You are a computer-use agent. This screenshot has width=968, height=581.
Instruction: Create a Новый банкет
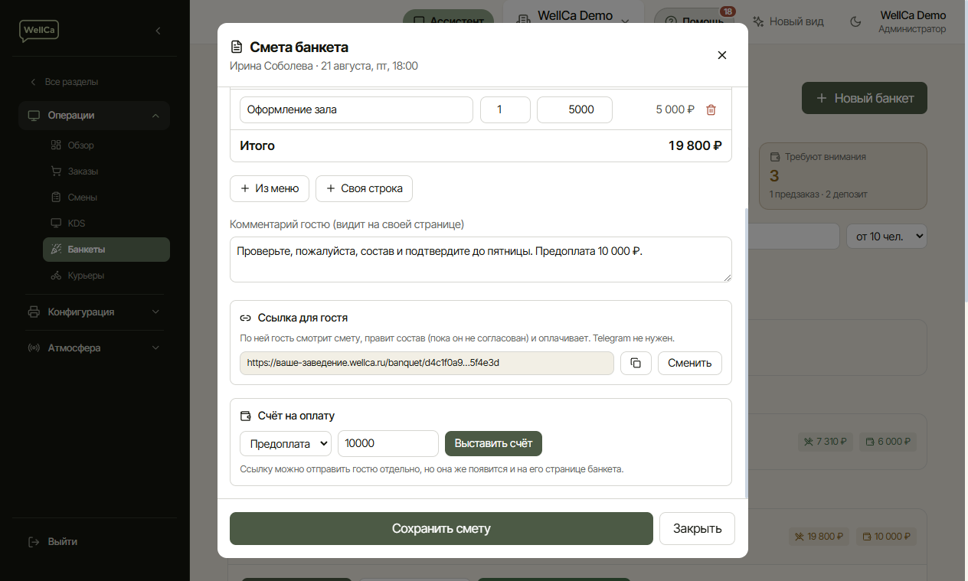[865, 98]
